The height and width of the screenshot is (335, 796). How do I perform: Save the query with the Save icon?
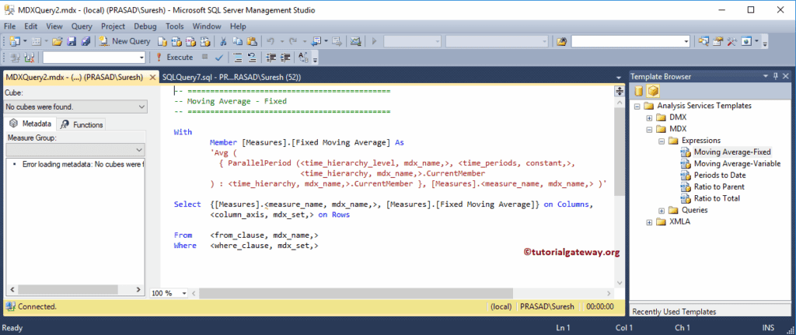(x=72, y=41)
